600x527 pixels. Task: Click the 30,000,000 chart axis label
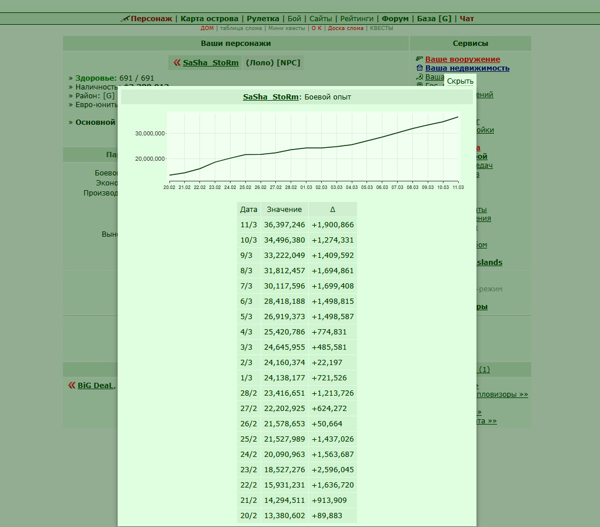click(x=149, y=134)
